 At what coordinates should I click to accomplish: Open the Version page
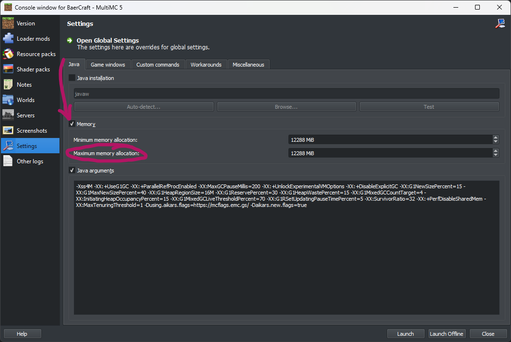(30, 23)
